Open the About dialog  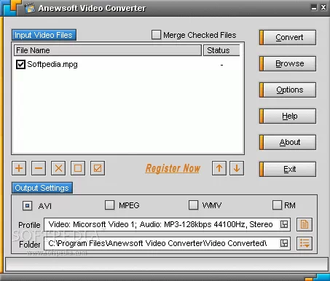288,142
